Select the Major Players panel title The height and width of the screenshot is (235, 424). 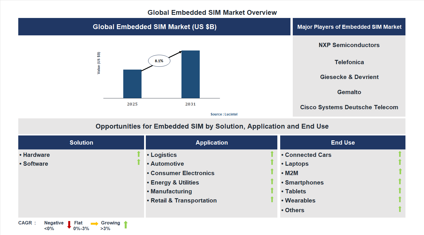point(349,27)
